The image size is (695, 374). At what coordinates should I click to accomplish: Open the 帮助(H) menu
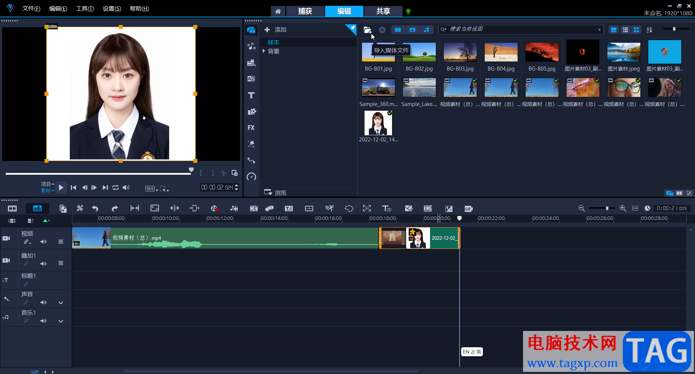click(139, 9)
